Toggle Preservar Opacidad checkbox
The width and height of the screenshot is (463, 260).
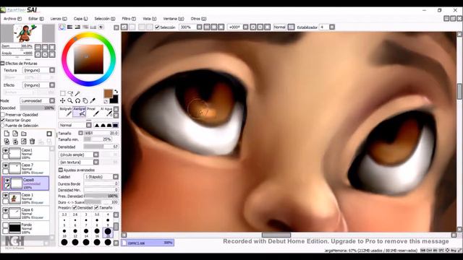pos(3,115)
